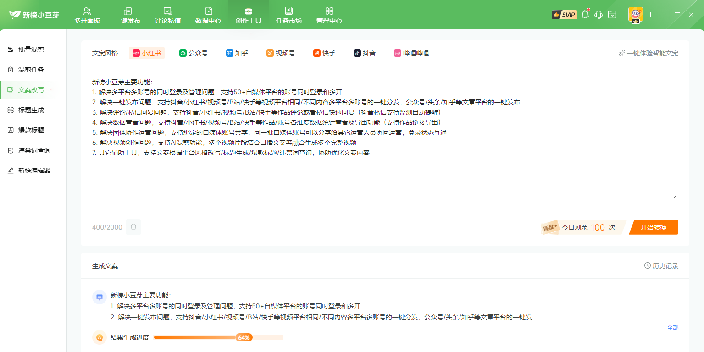Choose 哔哩哔哩 copywriting style

(x=411, y=53)
